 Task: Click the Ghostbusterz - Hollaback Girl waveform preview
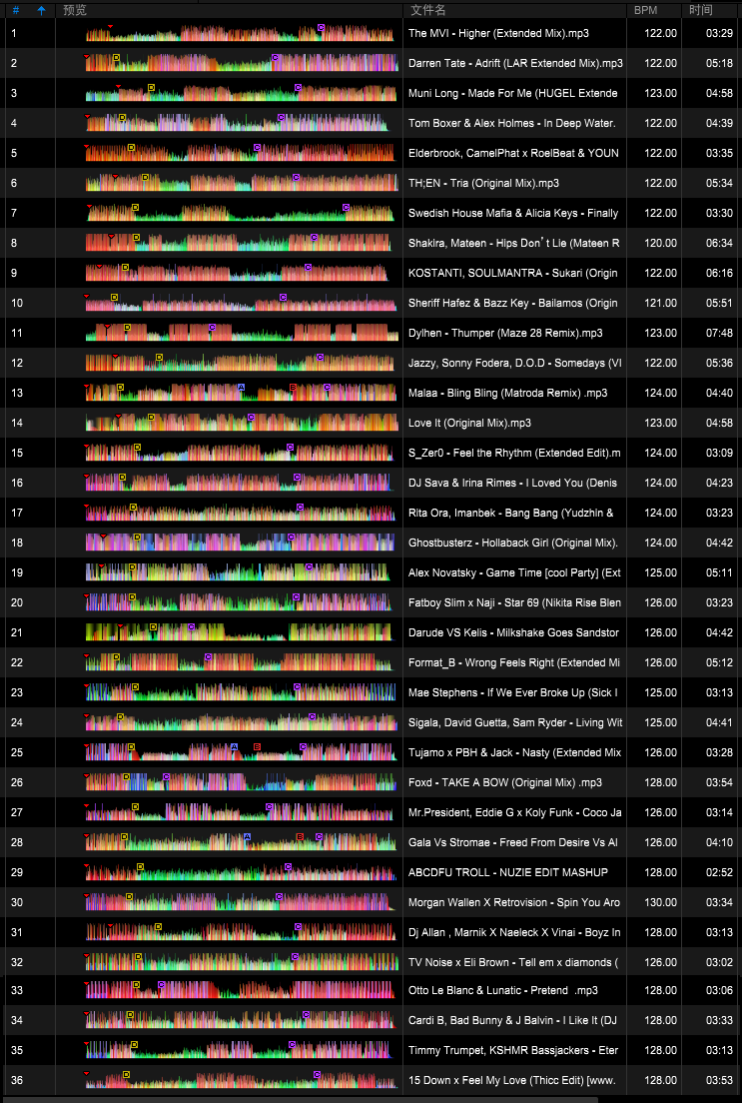point(239,543)
